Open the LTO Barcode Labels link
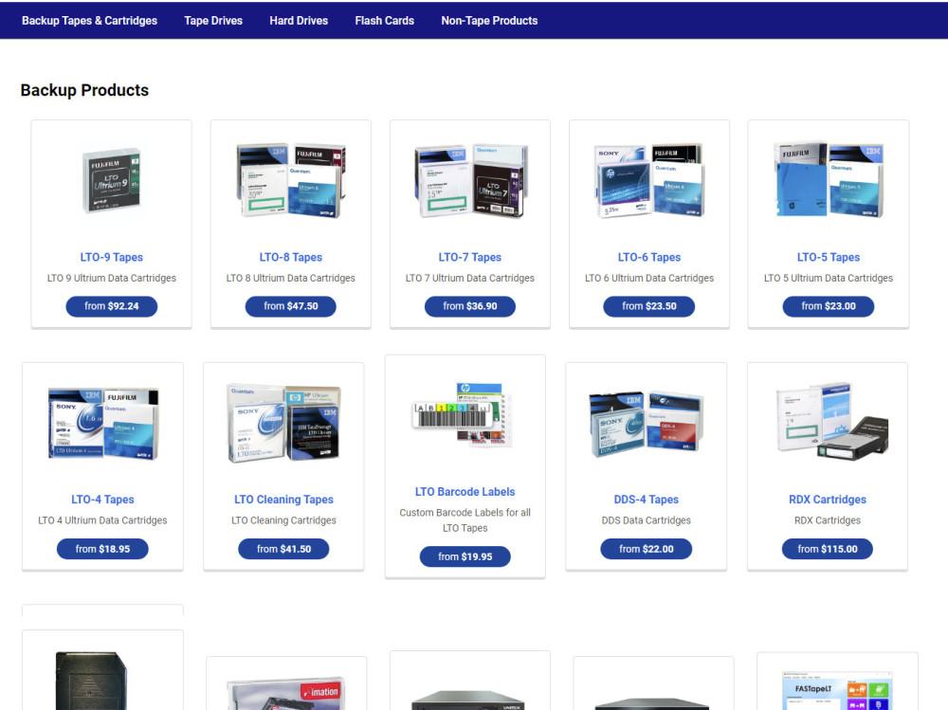Screen dimensions: 948x710 465,492
